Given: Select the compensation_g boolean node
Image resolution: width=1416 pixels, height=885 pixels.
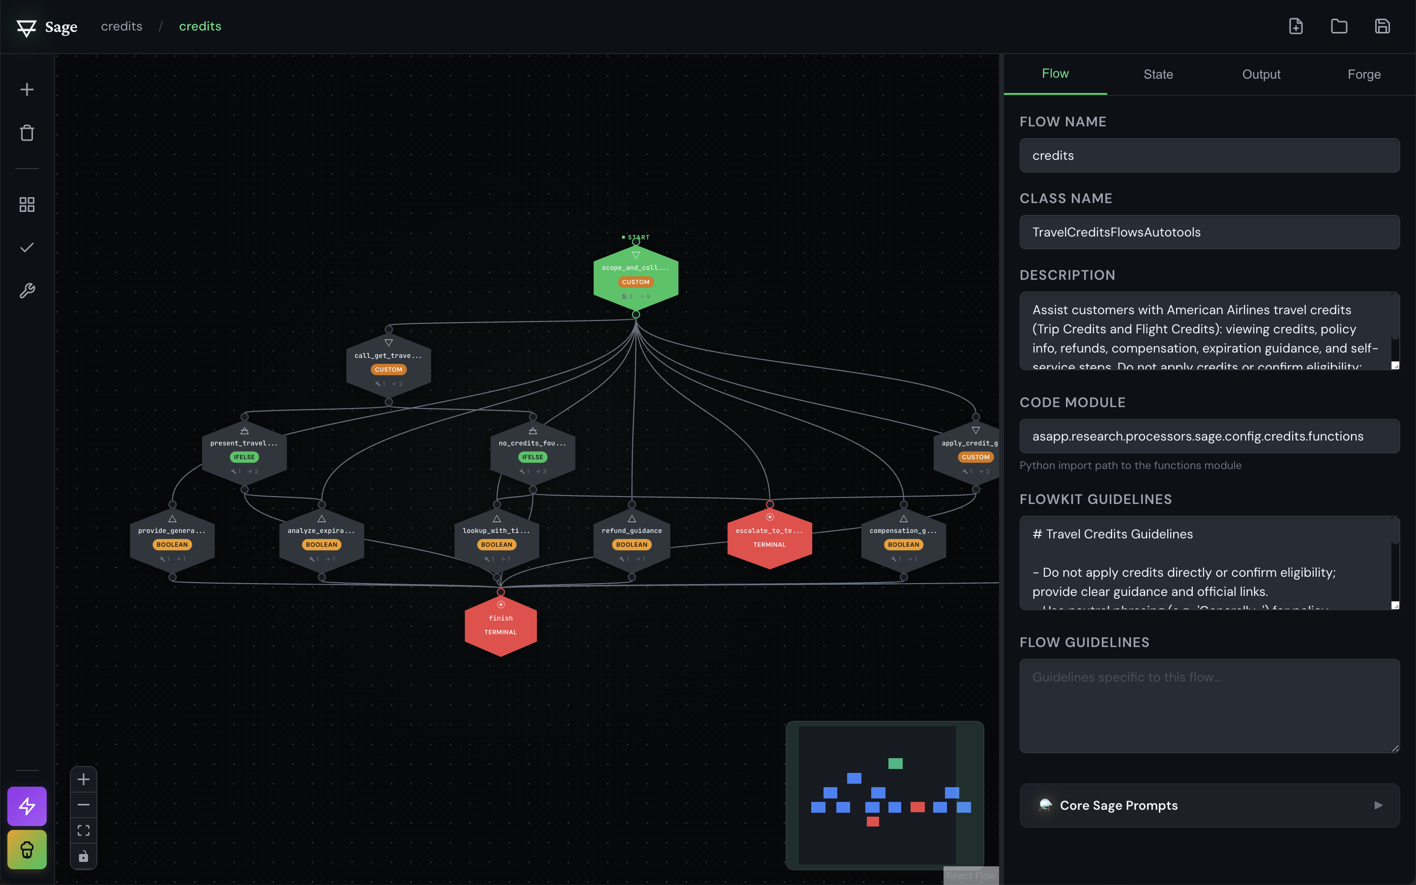Looking at the screenshot, I should [x=903, y=541].
